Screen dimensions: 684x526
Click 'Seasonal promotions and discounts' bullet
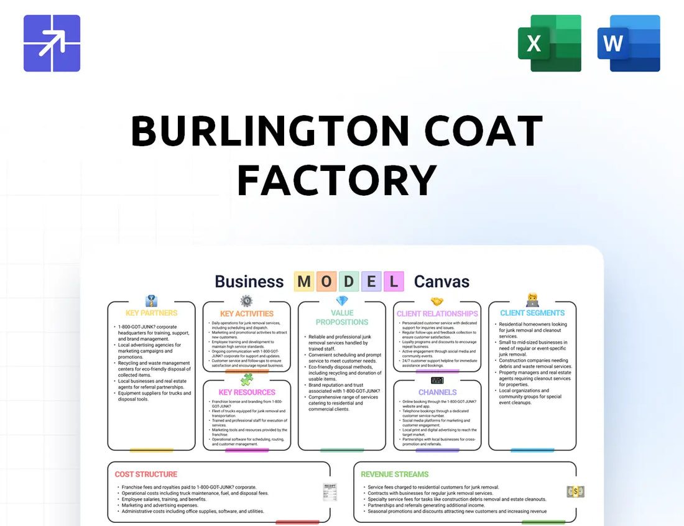[x=455, y=511]
